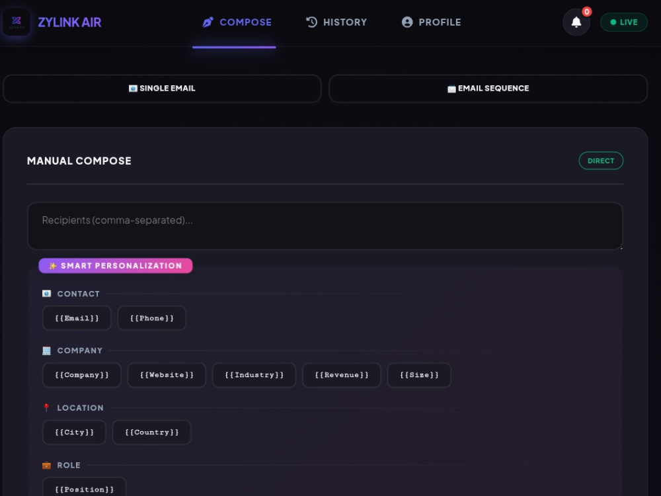Select Single Email mode
The image size is (661, 496).
coord(163,89)
